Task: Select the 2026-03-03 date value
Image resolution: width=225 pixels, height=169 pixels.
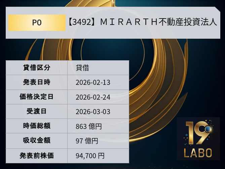Action: 93,112
